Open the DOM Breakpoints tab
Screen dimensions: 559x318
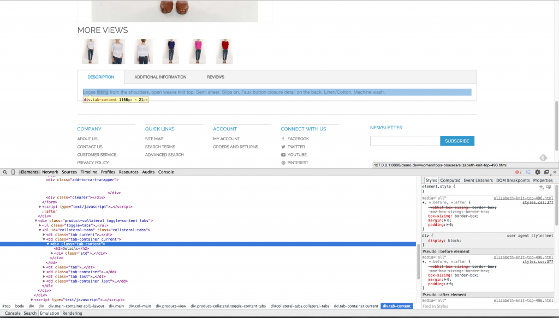tap(513, 180)
